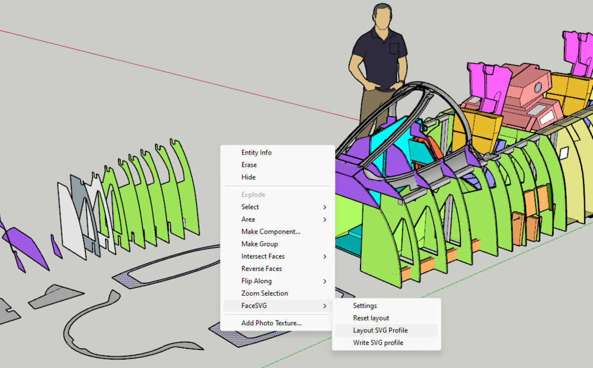The width and height of the screenshot is (593, 368).
Task: Click the Make Group menu entry
Action: pyautogui.click(x=259, y=244)
